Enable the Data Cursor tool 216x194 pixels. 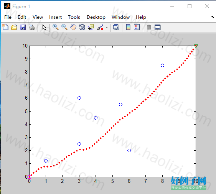pos(91,27)
